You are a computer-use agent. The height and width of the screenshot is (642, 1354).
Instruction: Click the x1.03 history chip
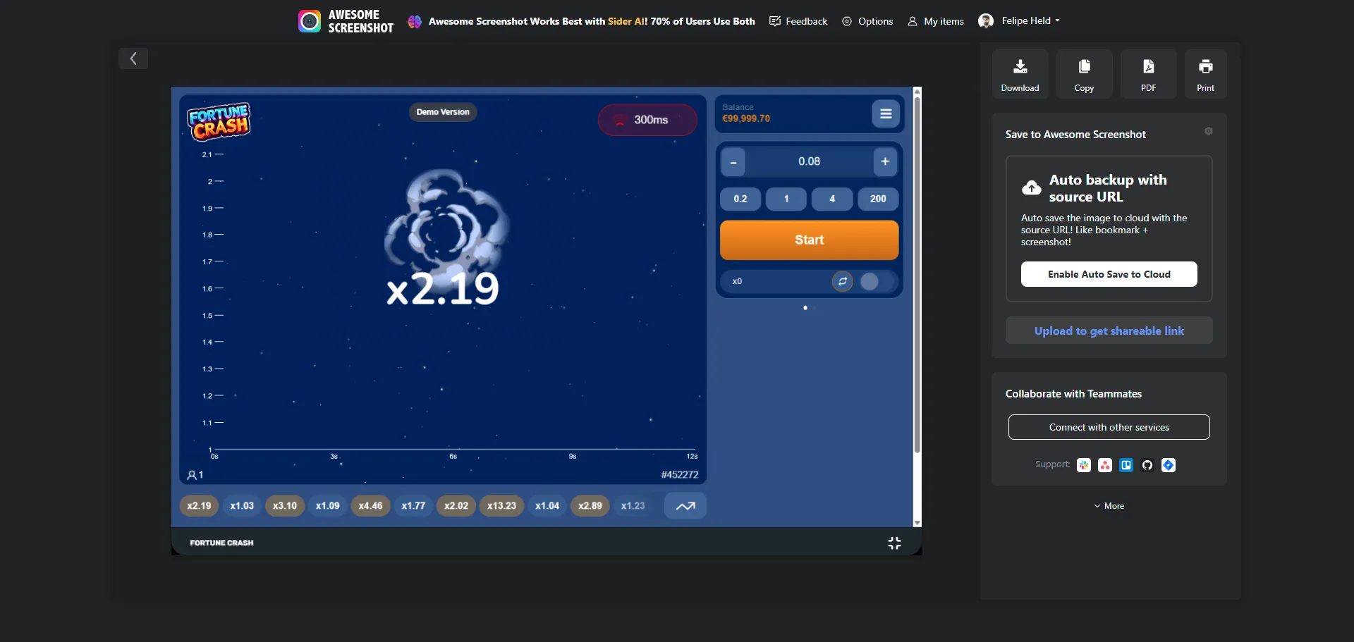[242, 506]
